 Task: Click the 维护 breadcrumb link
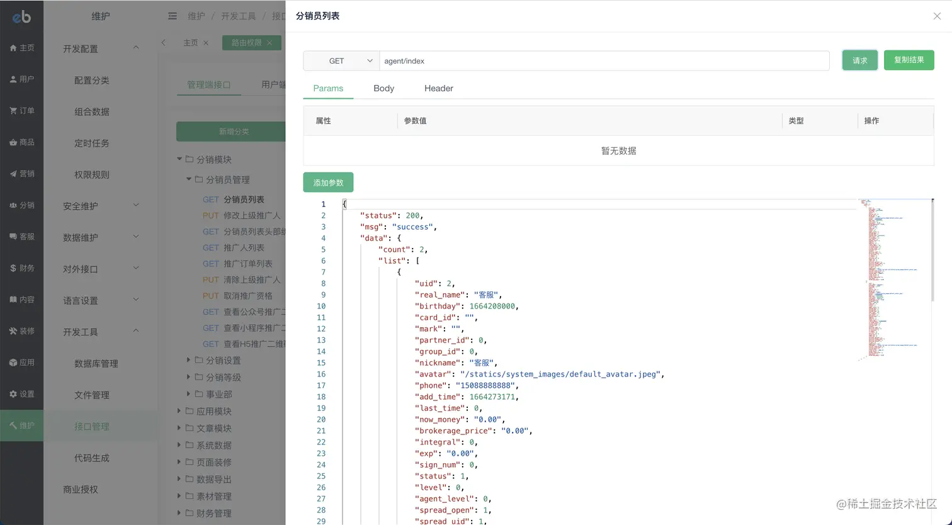point(196,16)
